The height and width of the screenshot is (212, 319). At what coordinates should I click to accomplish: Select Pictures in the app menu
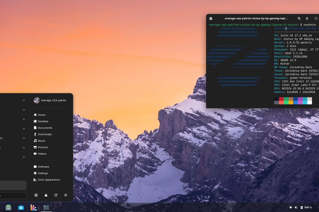pos(43,147)
